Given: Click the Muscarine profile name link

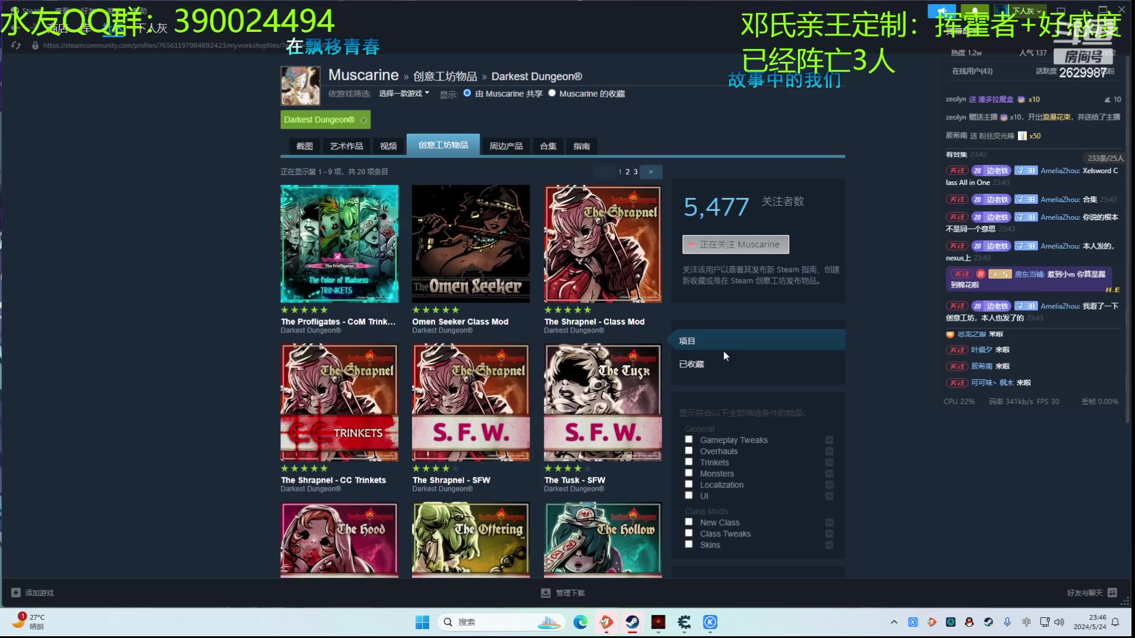Looking at the screenshot, I should 364,75.
